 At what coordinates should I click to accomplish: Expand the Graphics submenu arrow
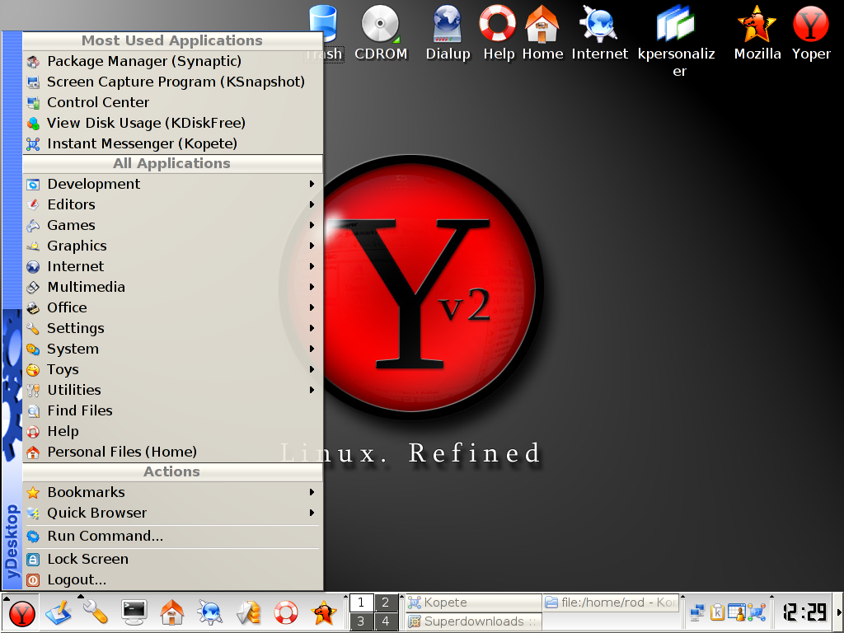click(x=312, y=246)
